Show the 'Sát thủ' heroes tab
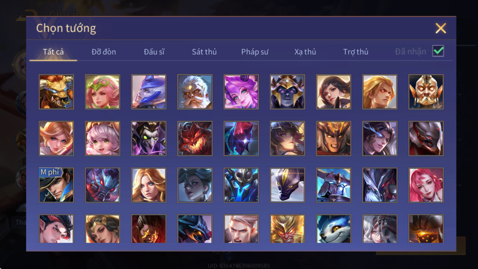Image resolution: width=478 pixels, height=269 pixels. tap(204, 52)
